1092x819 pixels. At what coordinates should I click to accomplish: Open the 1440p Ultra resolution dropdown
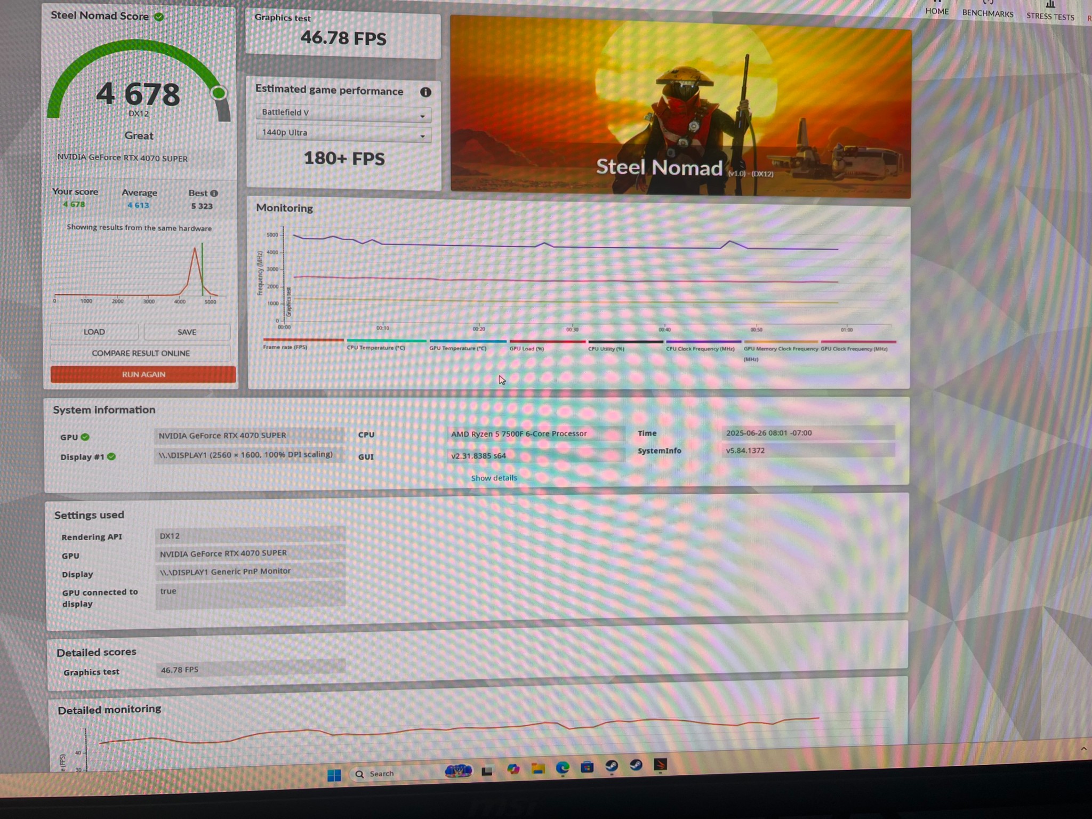(343, 133)
